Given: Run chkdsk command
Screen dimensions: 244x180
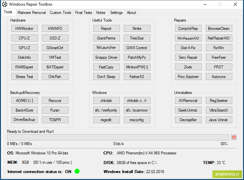Looking at the screenshot, I should tap(107, 101).
